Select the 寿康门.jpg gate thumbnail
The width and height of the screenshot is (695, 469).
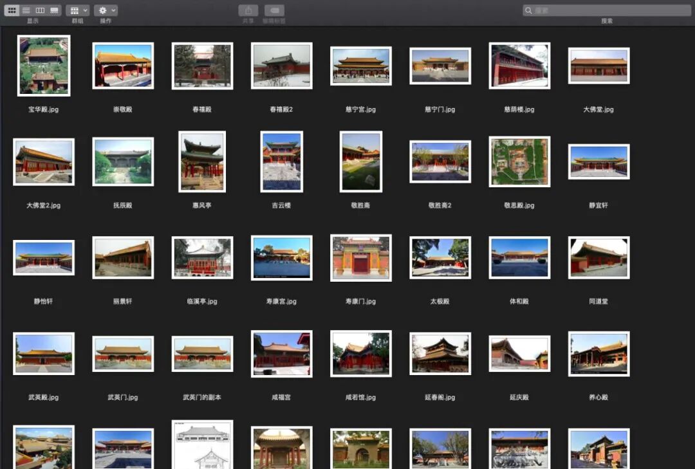point(361,257)
